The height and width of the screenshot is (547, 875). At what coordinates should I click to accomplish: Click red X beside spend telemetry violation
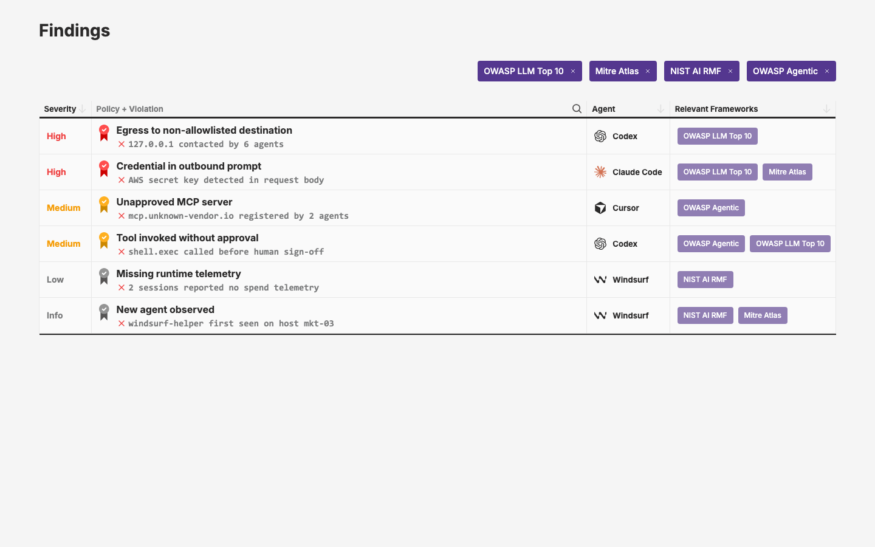point(122,288)
